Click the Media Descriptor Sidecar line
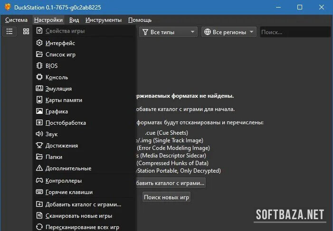This screenshot has width=333, height=231. [171, 156]
